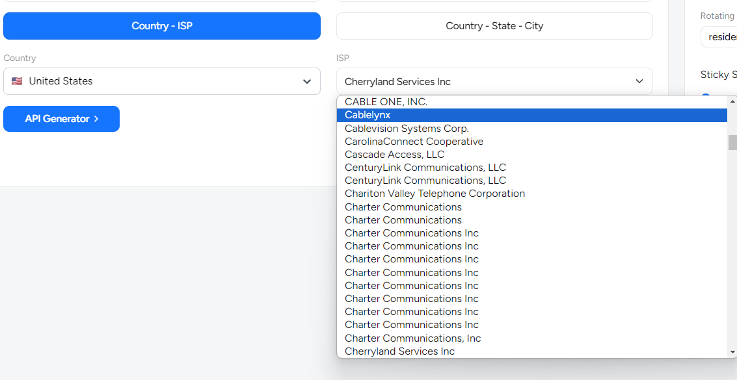Select the Country - ISP tab
This screenshot has height=380, width=737.
click(x=162, y=26)
